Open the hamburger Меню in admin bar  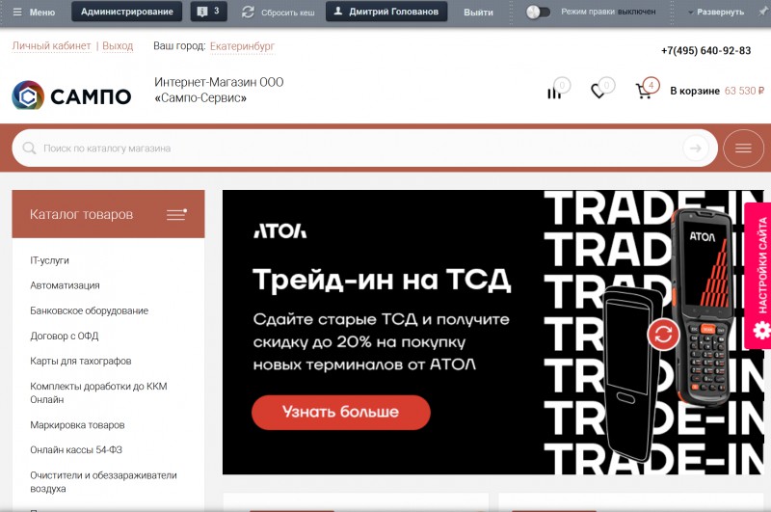[34, 12]
